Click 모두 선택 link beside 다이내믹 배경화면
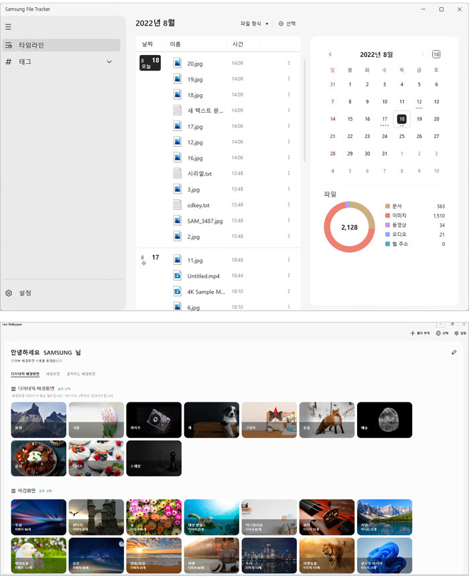 coord(64,388)
